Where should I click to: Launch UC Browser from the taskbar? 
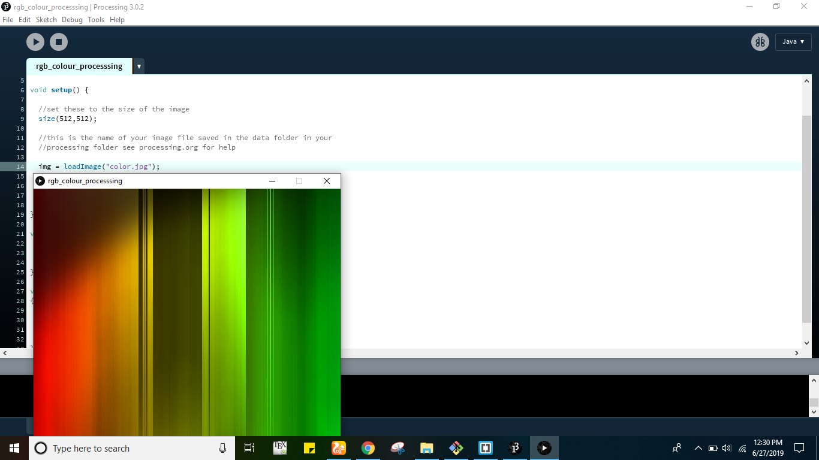tap(338, 447)
